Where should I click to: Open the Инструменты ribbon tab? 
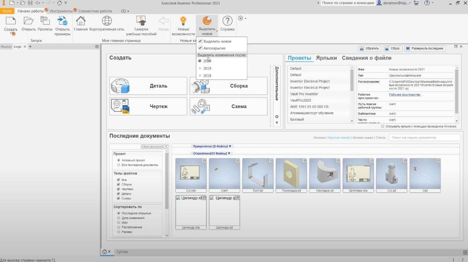point(61,11)
